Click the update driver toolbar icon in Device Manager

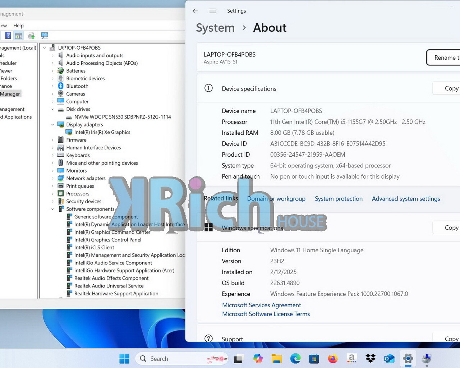31,36
